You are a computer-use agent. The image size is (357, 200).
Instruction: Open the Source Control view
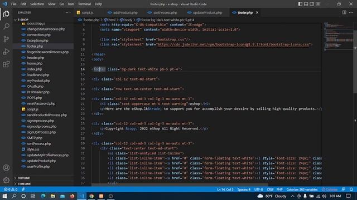[x=6, y=39]
